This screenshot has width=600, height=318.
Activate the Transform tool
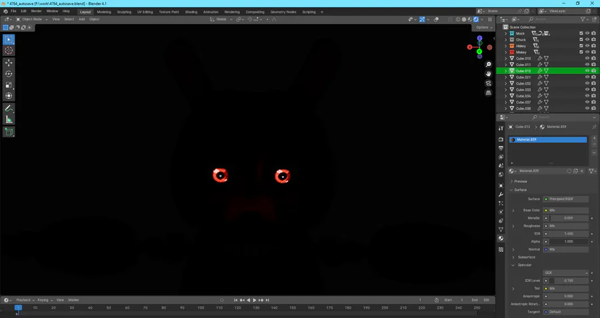point(9,96)
